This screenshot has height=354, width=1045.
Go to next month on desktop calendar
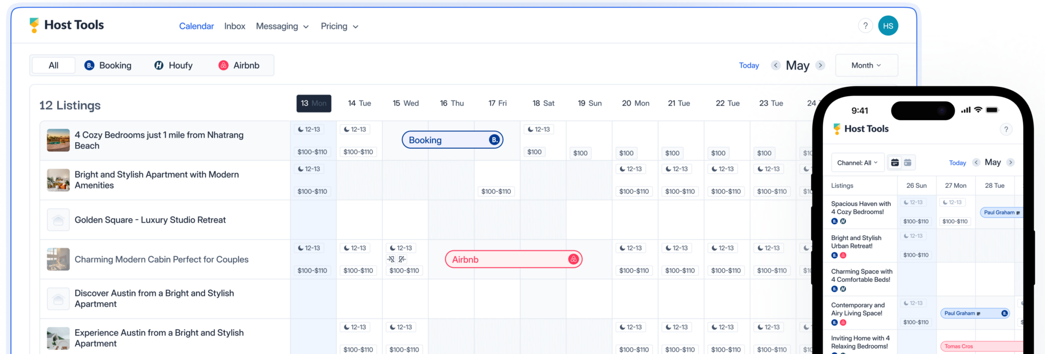(x=820, y=65)
